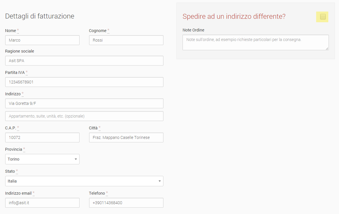Enable shipping to a different address checkbox
The image size is (339, 214).
coord(323,17)
